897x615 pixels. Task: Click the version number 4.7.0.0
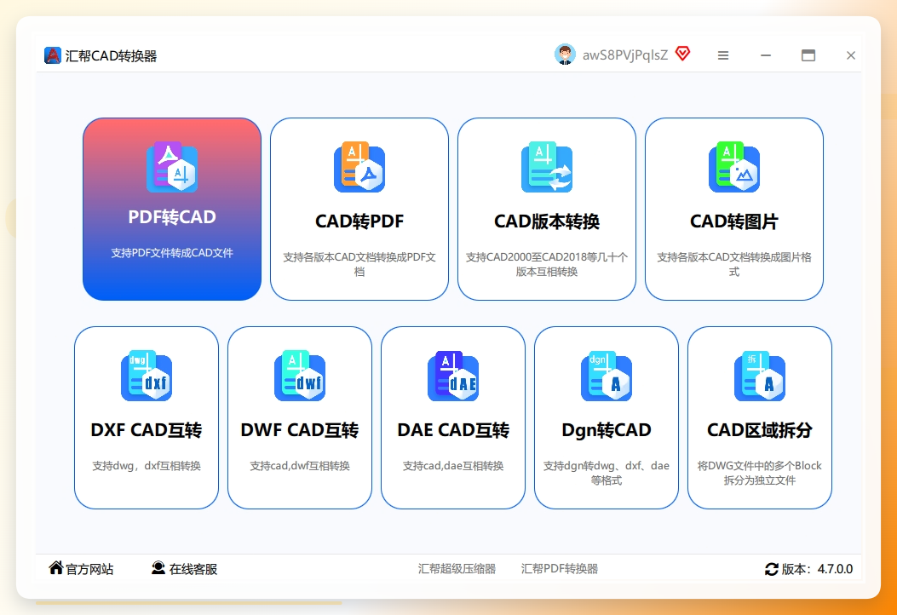point(835,569)
